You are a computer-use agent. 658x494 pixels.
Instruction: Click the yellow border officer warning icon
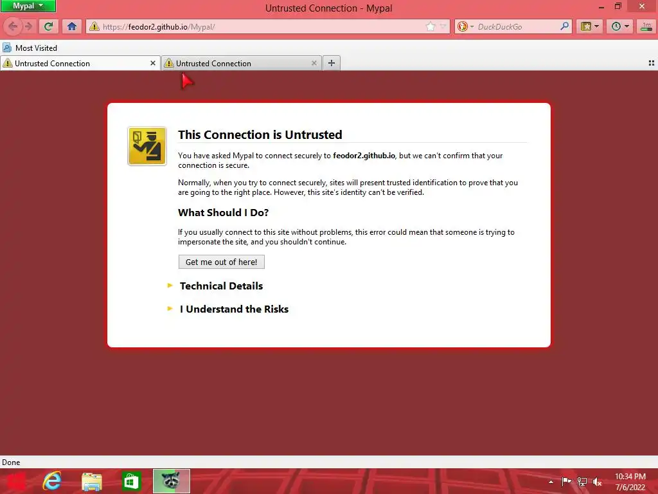point(147,146)
